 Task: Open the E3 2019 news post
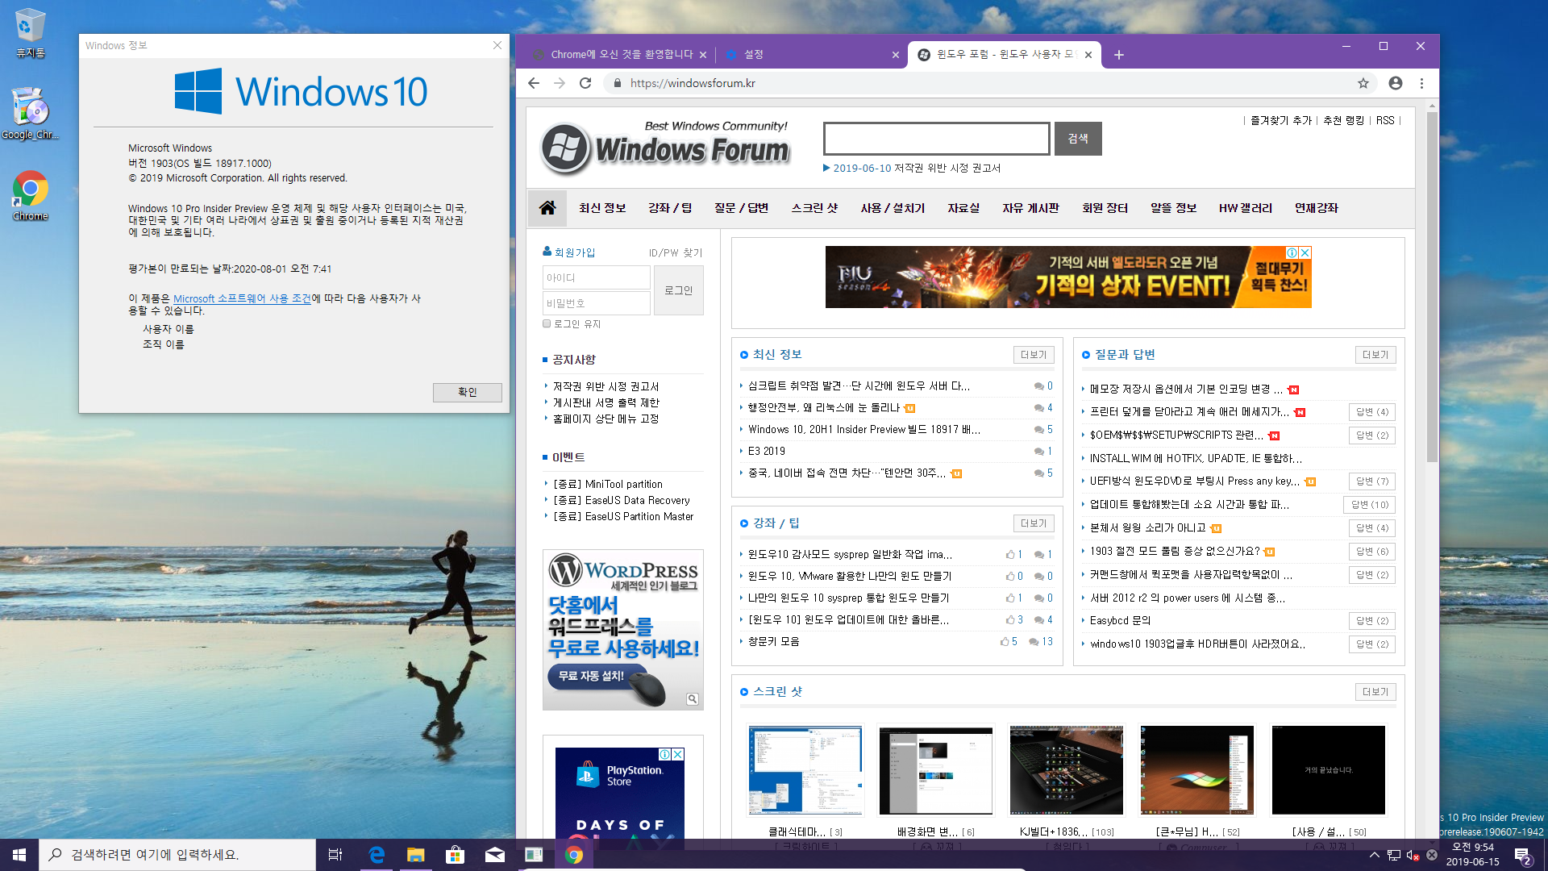coord(767,452)
